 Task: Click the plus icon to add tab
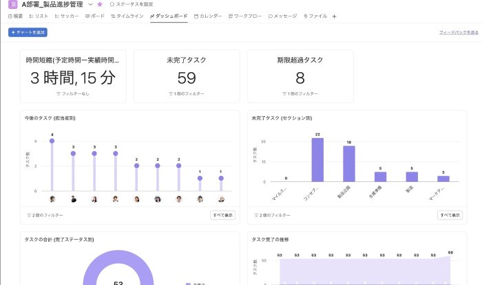pos(335,16)
